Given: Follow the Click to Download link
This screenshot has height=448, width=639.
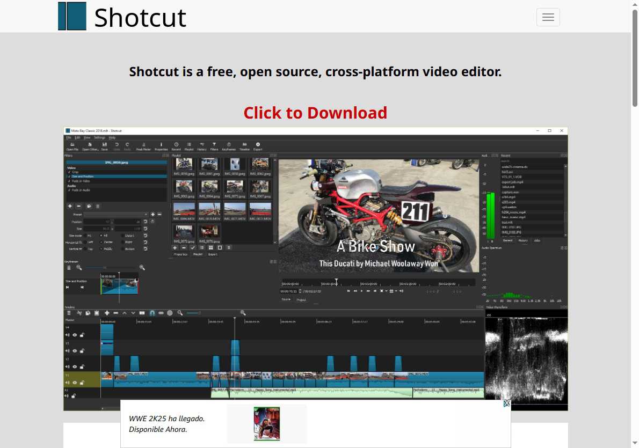Looking at the screenshot, I should pyautogui.click(x=315, y=113).
